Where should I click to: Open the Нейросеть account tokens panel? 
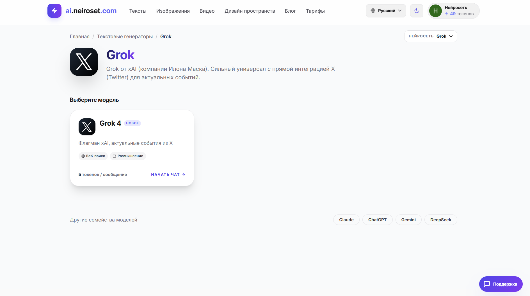453,11
